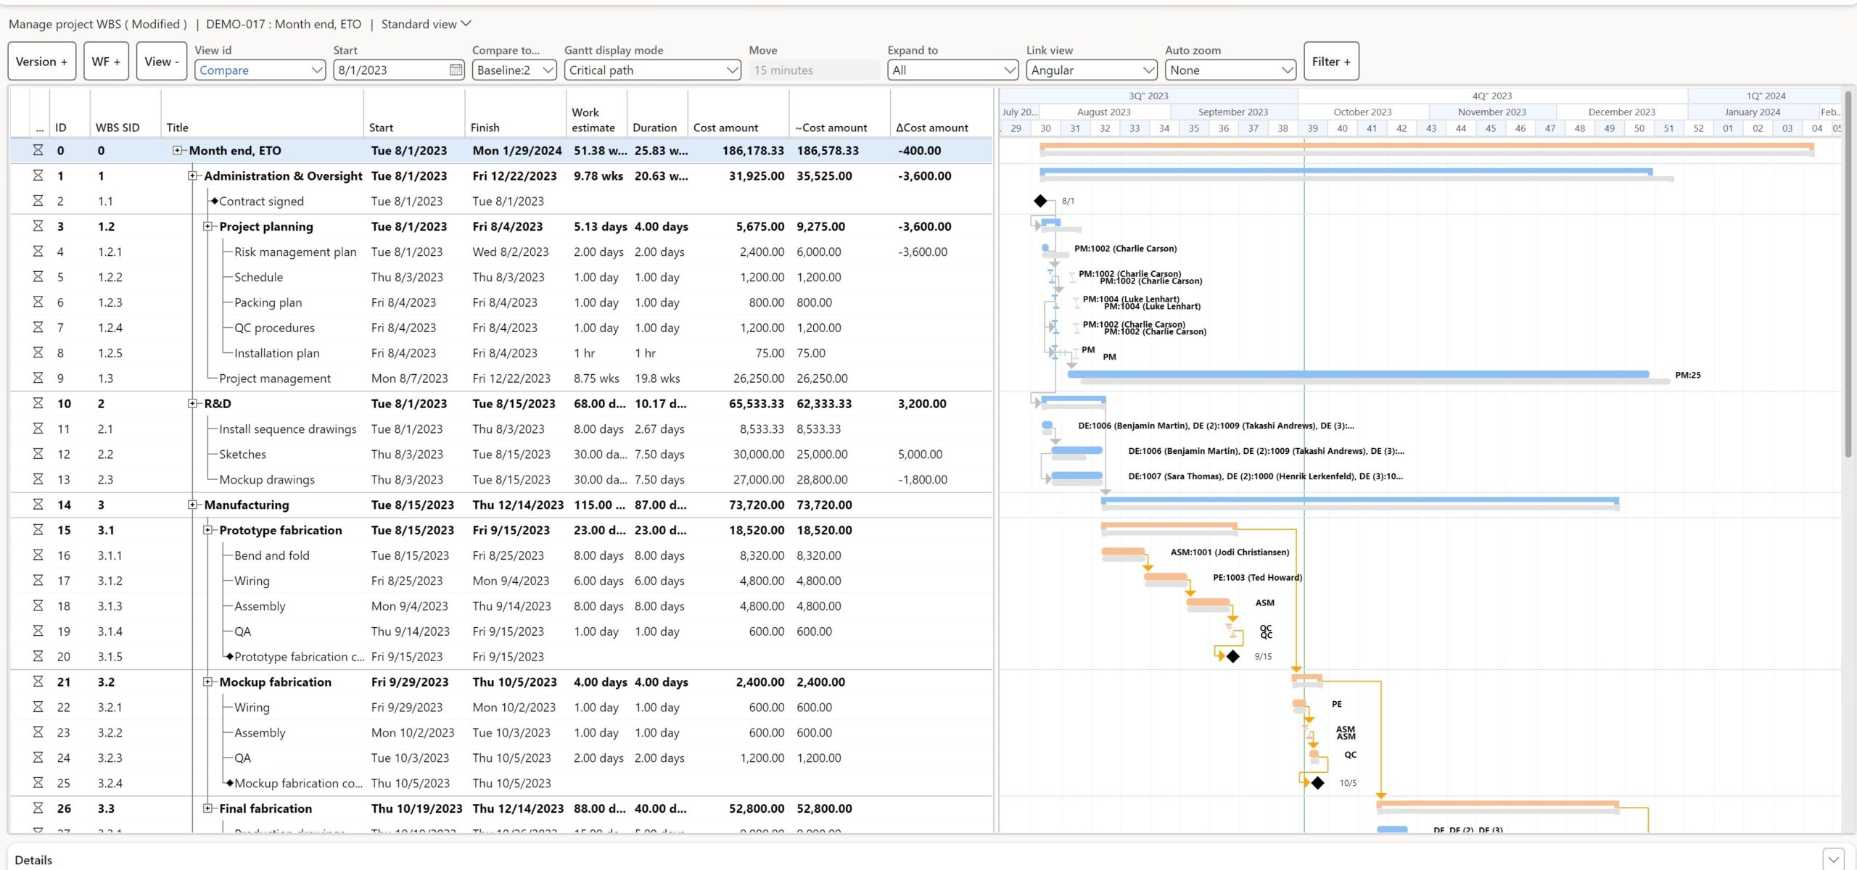Expand the Version + button
1857x870 pixels.
click(x=41, y=62)
